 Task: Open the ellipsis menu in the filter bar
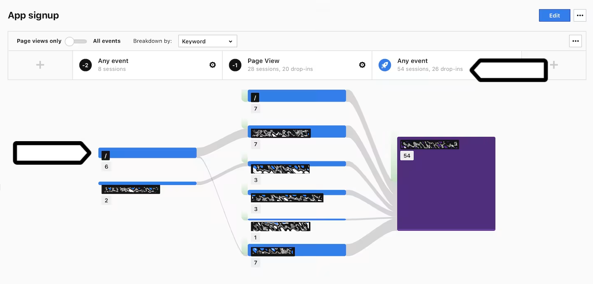[x=575, y=41]
